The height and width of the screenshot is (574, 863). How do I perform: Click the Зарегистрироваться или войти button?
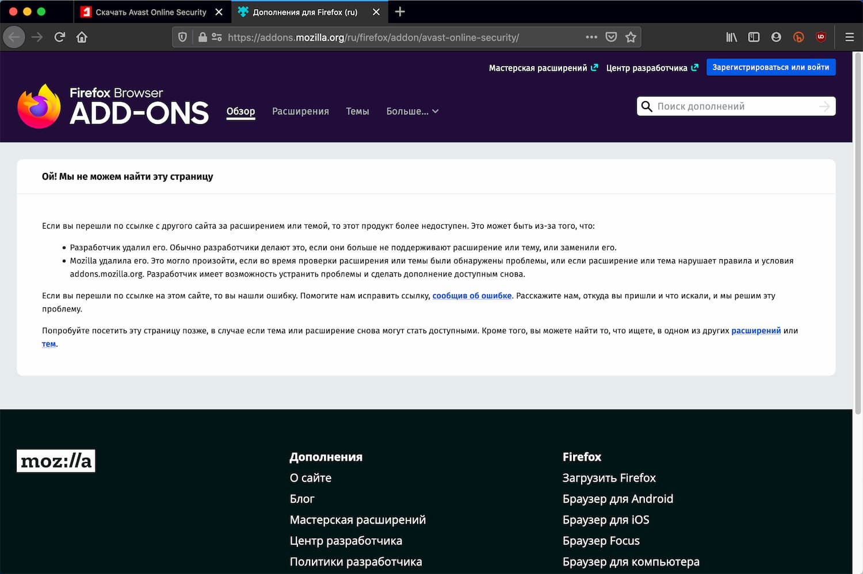771,67
